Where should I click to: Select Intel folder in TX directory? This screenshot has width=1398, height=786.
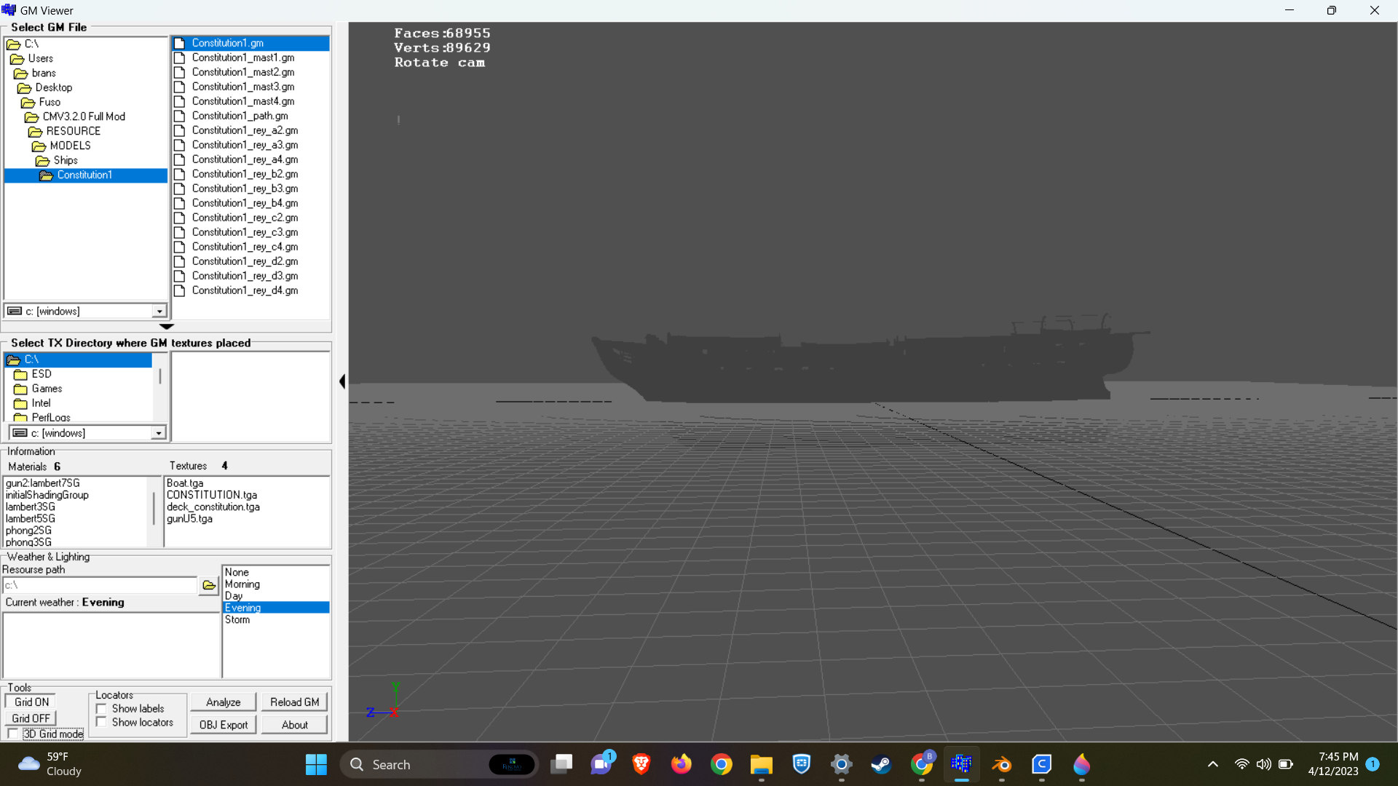tap(41, 403)
